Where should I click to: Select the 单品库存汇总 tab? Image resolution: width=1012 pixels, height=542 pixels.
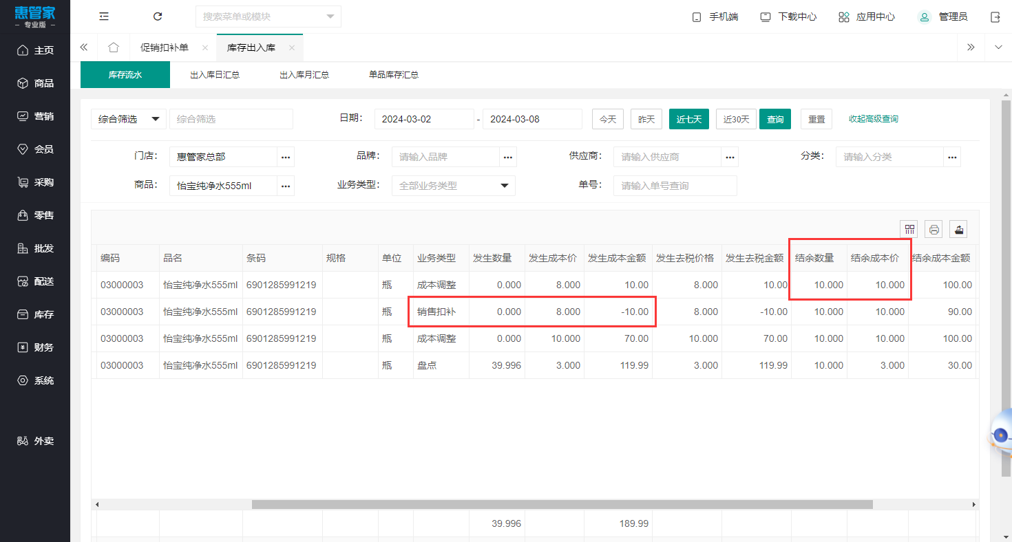pos(394,74)
